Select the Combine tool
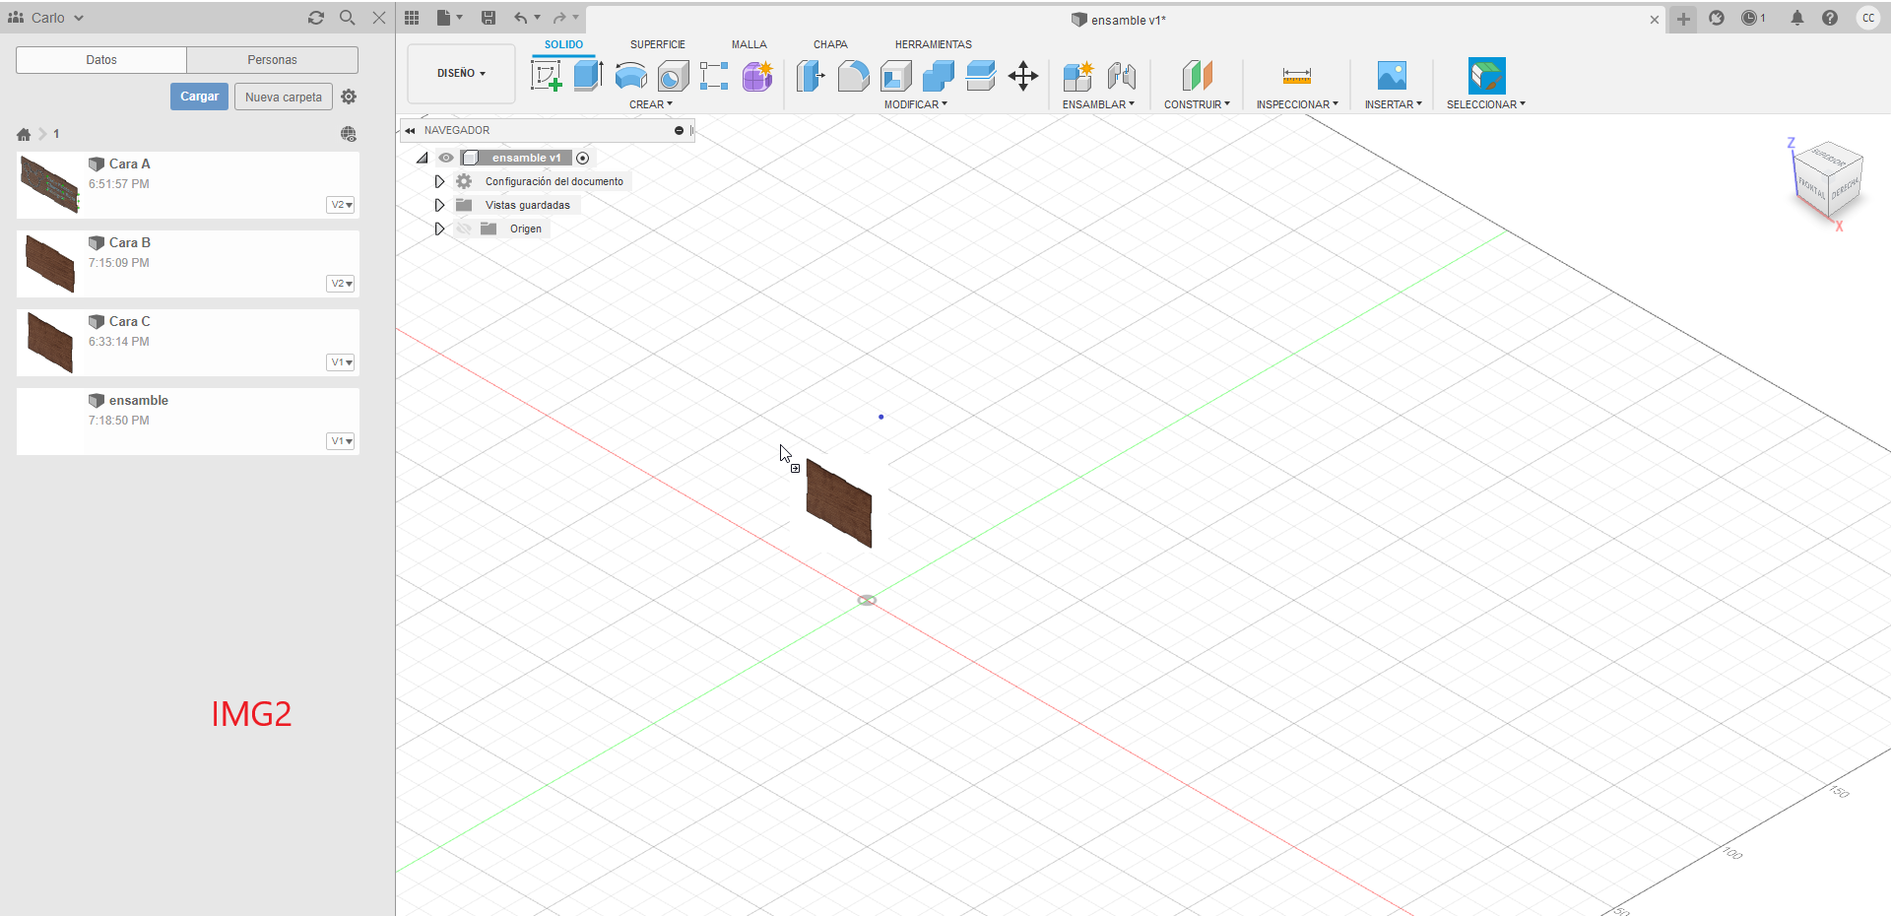 tap(939, 76)
